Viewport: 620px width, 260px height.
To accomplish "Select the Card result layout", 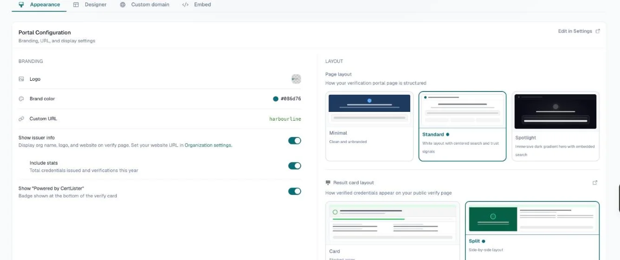I will [393, 230].
